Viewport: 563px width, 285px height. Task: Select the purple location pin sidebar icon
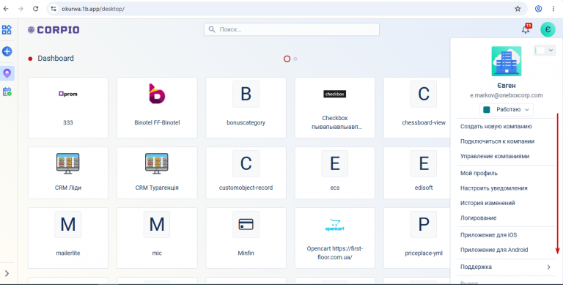[x=7, y=73]
